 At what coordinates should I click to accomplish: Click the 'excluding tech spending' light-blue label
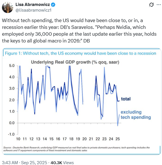[x=136, y=115]
